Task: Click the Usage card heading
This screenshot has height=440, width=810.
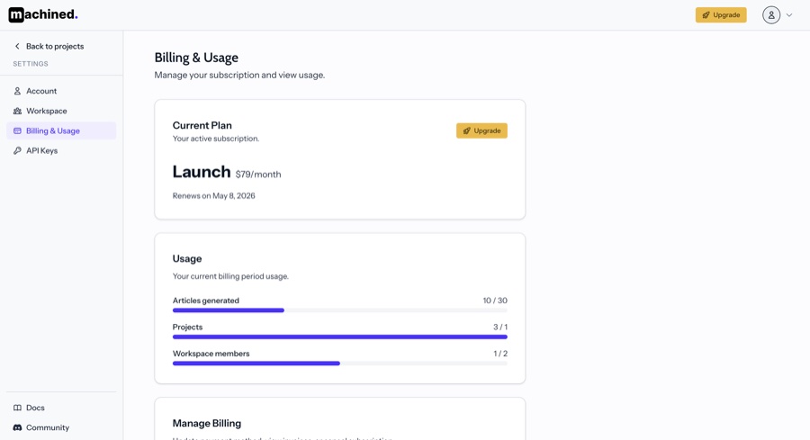Action: tap(187, 259)
